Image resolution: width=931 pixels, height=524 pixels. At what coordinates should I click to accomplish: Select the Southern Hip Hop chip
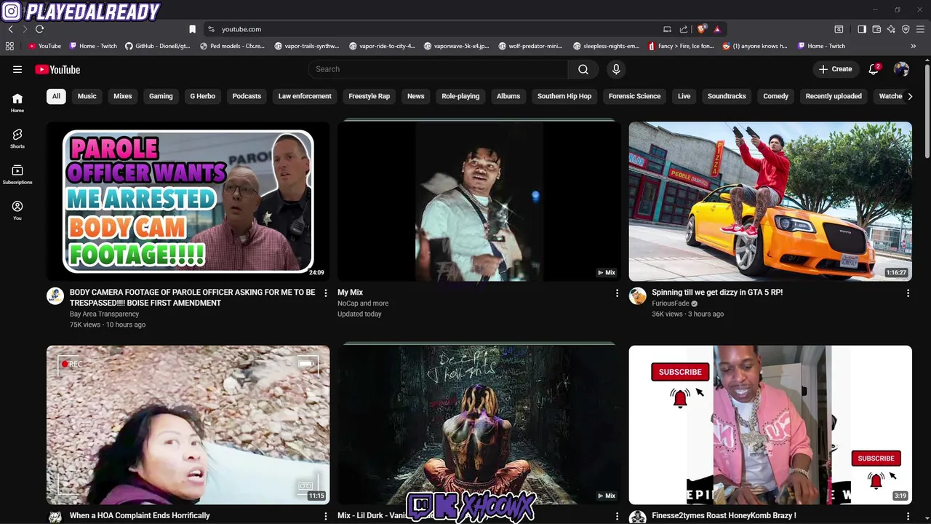coord(564,96)
